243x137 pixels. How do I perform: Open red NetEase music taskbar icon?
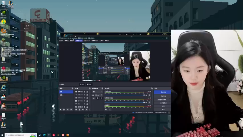click(x=54, y=135)
